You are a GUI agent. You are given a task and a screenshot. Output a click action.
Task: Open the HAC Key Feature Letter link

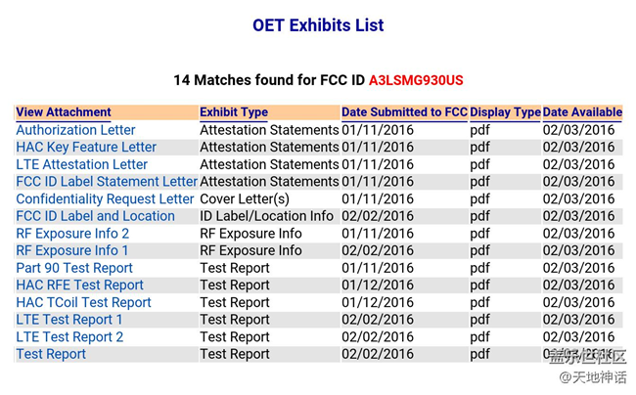point(86,148)
